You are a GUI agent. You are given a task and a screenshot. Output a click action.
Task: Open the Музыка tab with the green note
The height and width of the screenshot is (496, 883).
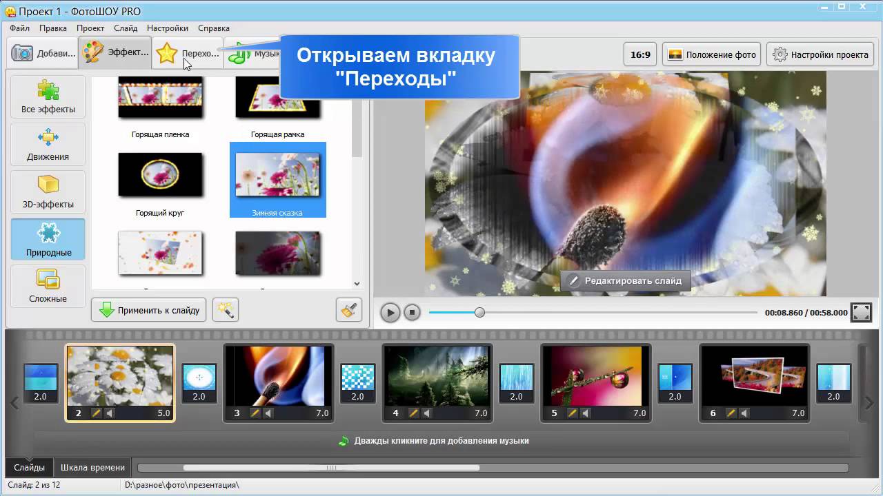point(252,54)
